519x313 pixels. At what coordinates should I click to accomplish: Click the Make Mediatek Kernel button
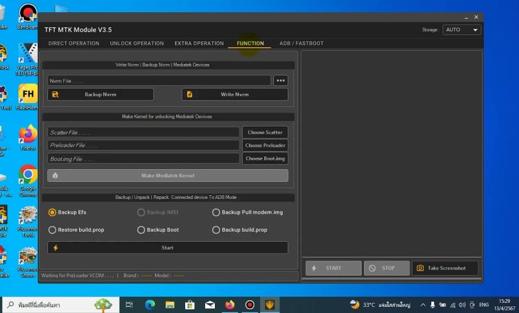click(x=167, y=175)
